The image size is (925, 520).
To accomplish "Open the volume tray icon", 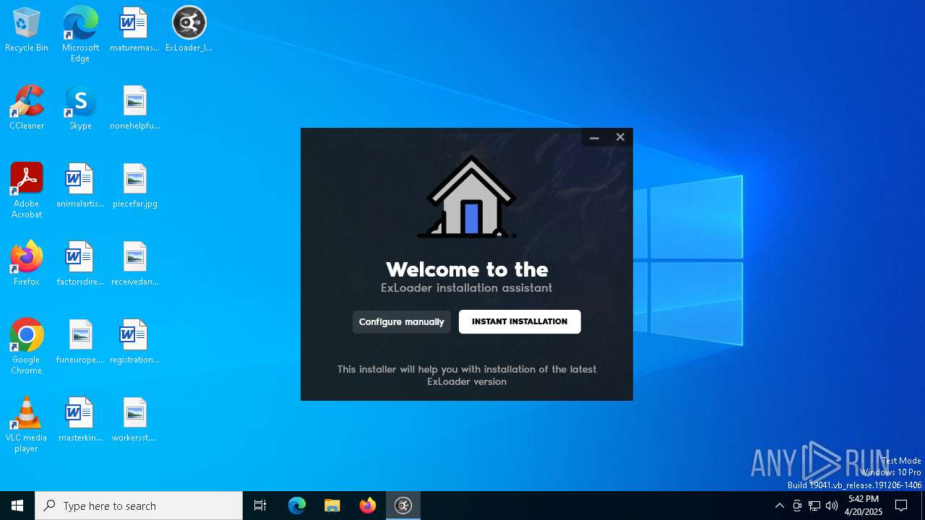I will click(x=832, y=506).
